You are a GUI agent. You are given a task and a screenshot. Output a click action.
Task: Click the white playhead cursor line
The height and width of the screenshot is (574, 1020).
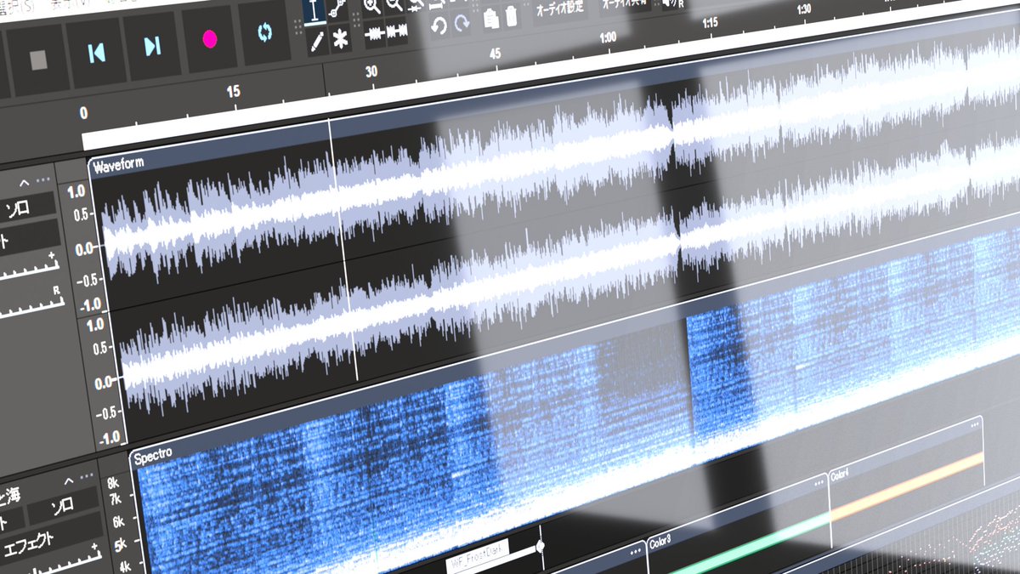point(343,248)
